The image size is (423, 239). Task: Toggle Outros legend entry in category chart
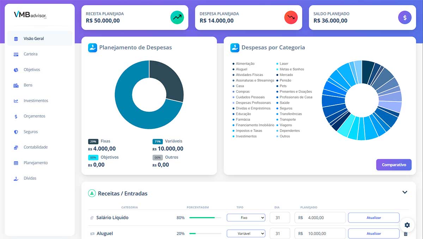283,136
